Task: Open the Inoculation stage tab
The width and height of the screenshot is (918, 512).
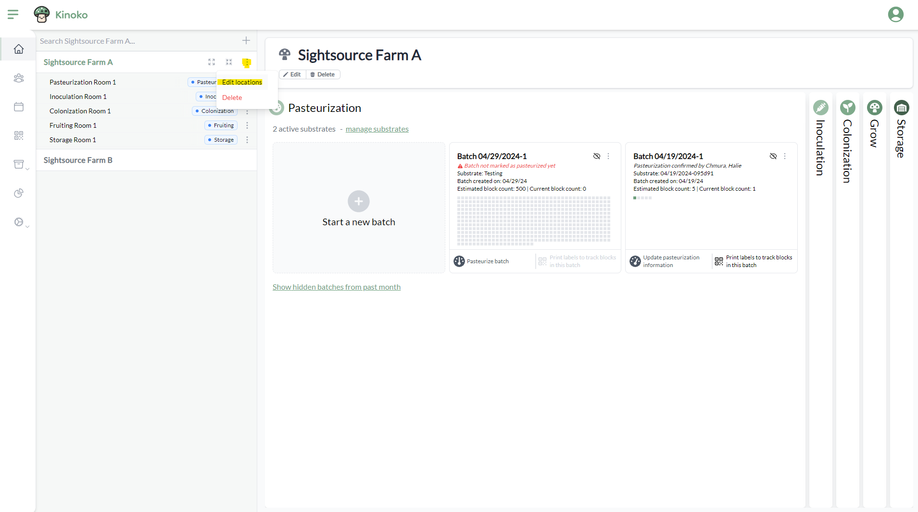Action: [x=820, y=139]
